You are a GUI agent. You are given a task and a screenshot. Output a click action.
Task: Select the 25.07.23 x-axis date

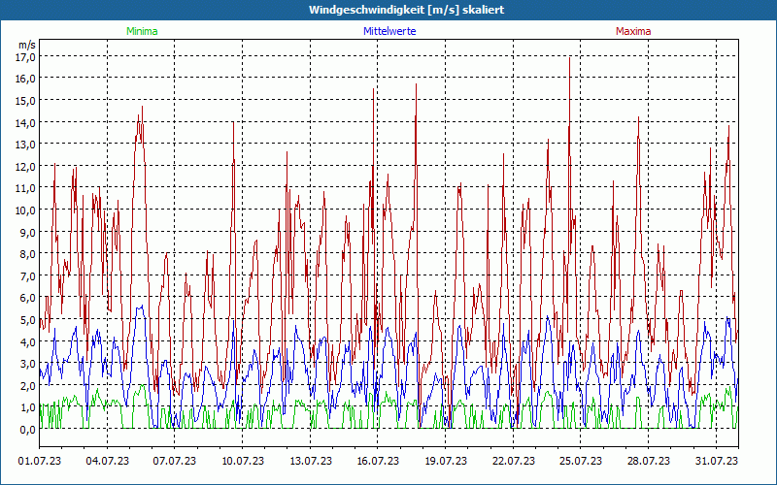581,461
